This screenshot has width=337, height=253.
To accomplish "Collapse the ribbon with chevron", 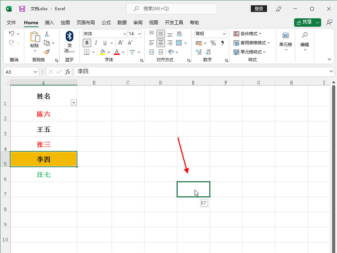I will tap(329, 59).
